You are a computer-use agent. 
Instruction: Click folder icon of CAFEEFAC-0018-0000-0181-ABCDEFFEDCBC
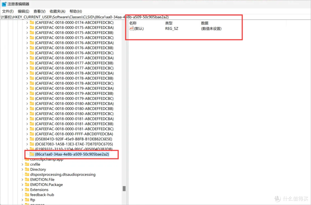point(32,129)
